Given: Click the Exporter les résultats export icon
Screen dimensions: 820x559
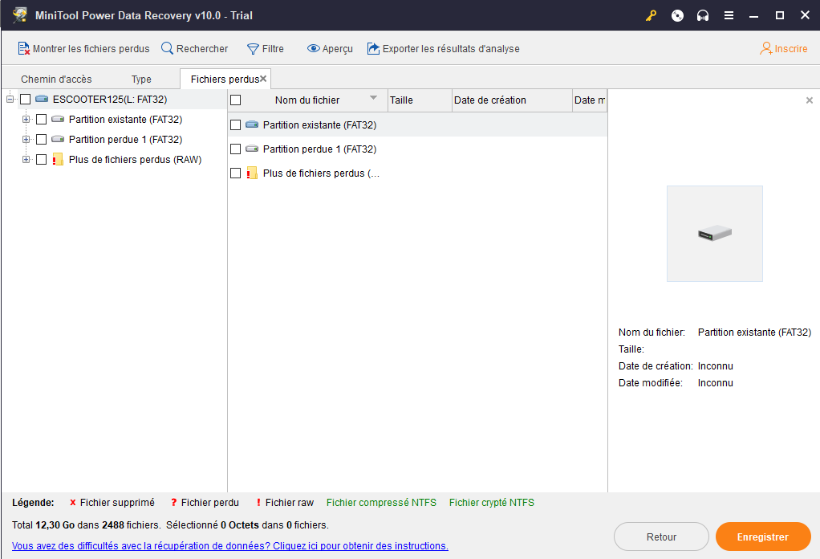Looking at the screenshot, I should [x=373, y=49].
